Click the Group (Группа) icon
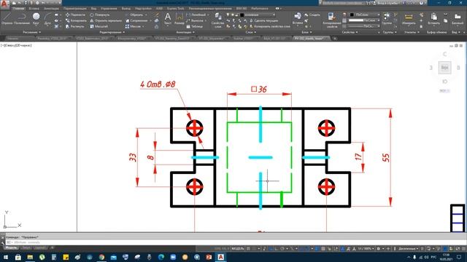The image size is (467, 262). (387, 18)
